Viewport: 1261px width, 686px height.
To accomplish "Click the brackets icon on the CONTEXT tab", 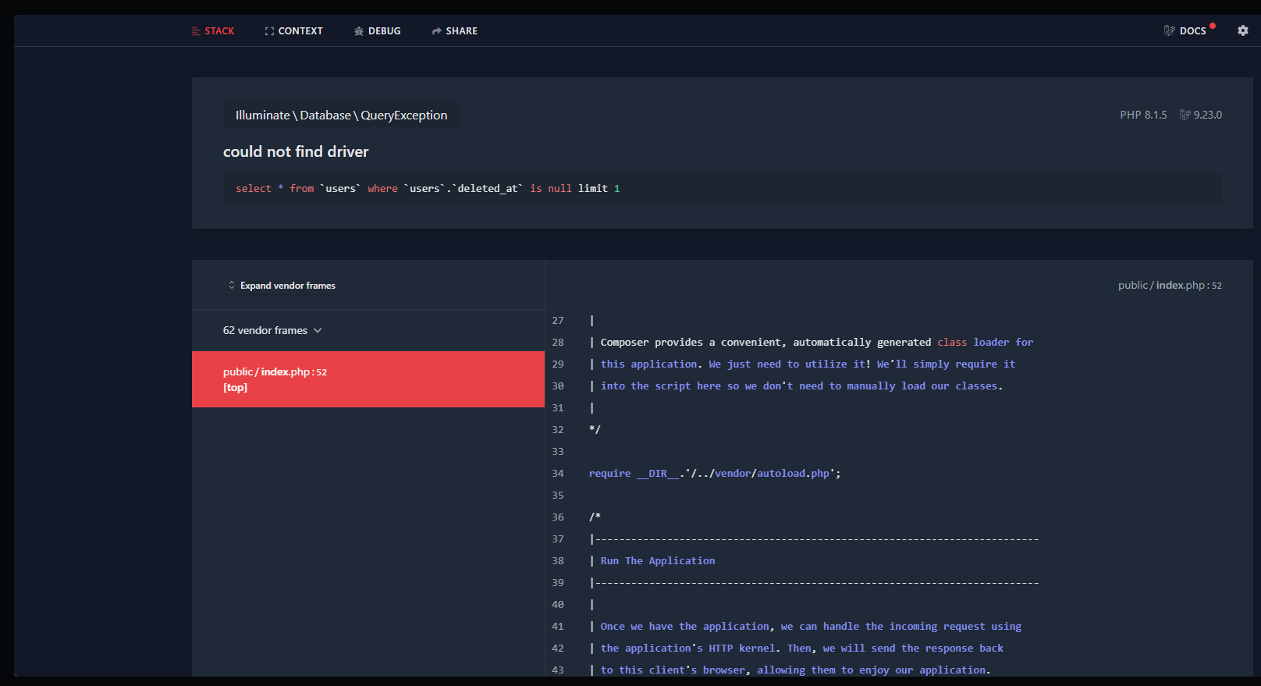I will click(269, 31).
